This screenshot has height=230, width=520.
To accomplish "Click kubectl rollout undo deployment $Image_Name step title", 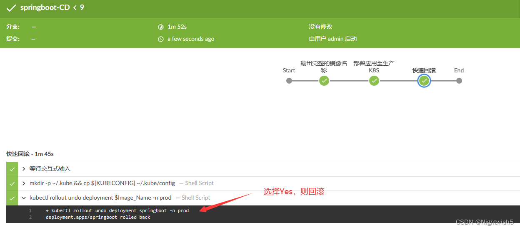I will click(x=100, y=198).
